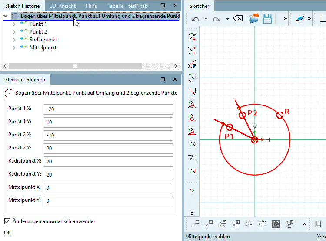
Task: Open the undo history dropdown arrow
Action: point(206,19)
